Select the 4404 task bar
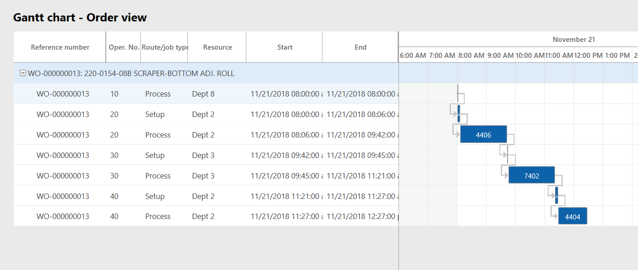 [572, 216]
